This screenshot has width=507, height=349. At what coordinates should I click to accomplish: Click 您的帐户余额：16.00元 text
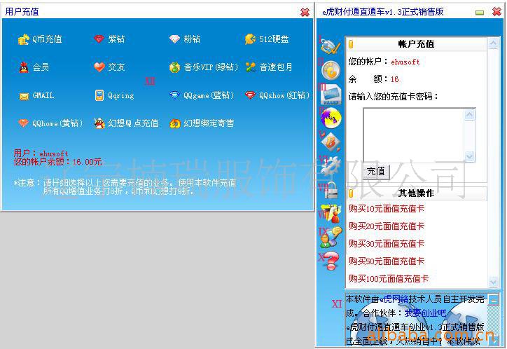57,162
